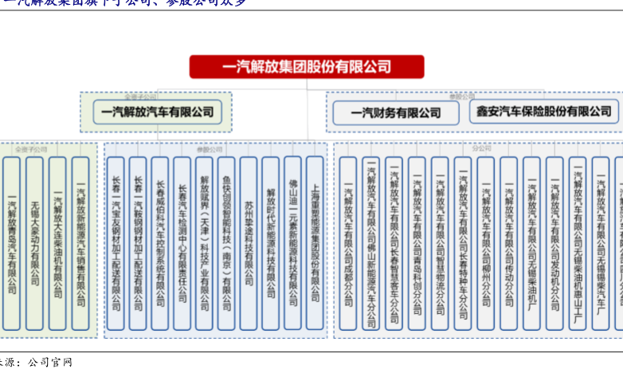The image size is (623, 385).
Task: Click the red 一汽解放集团股份有限公司 box
Action: coord(307,67)
